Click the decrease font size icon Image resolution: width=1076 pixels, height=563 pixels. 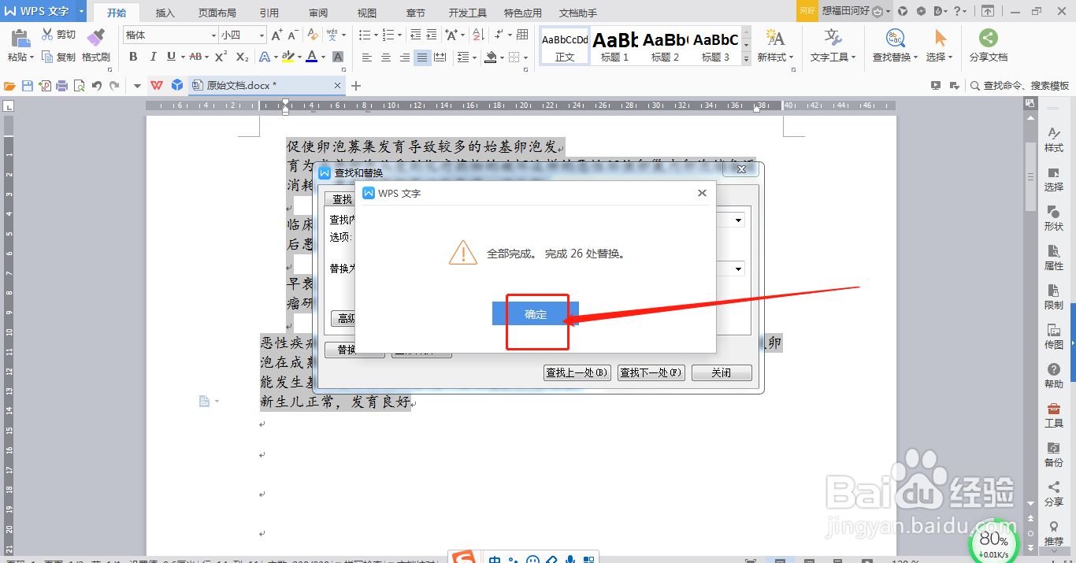(294, 35)
